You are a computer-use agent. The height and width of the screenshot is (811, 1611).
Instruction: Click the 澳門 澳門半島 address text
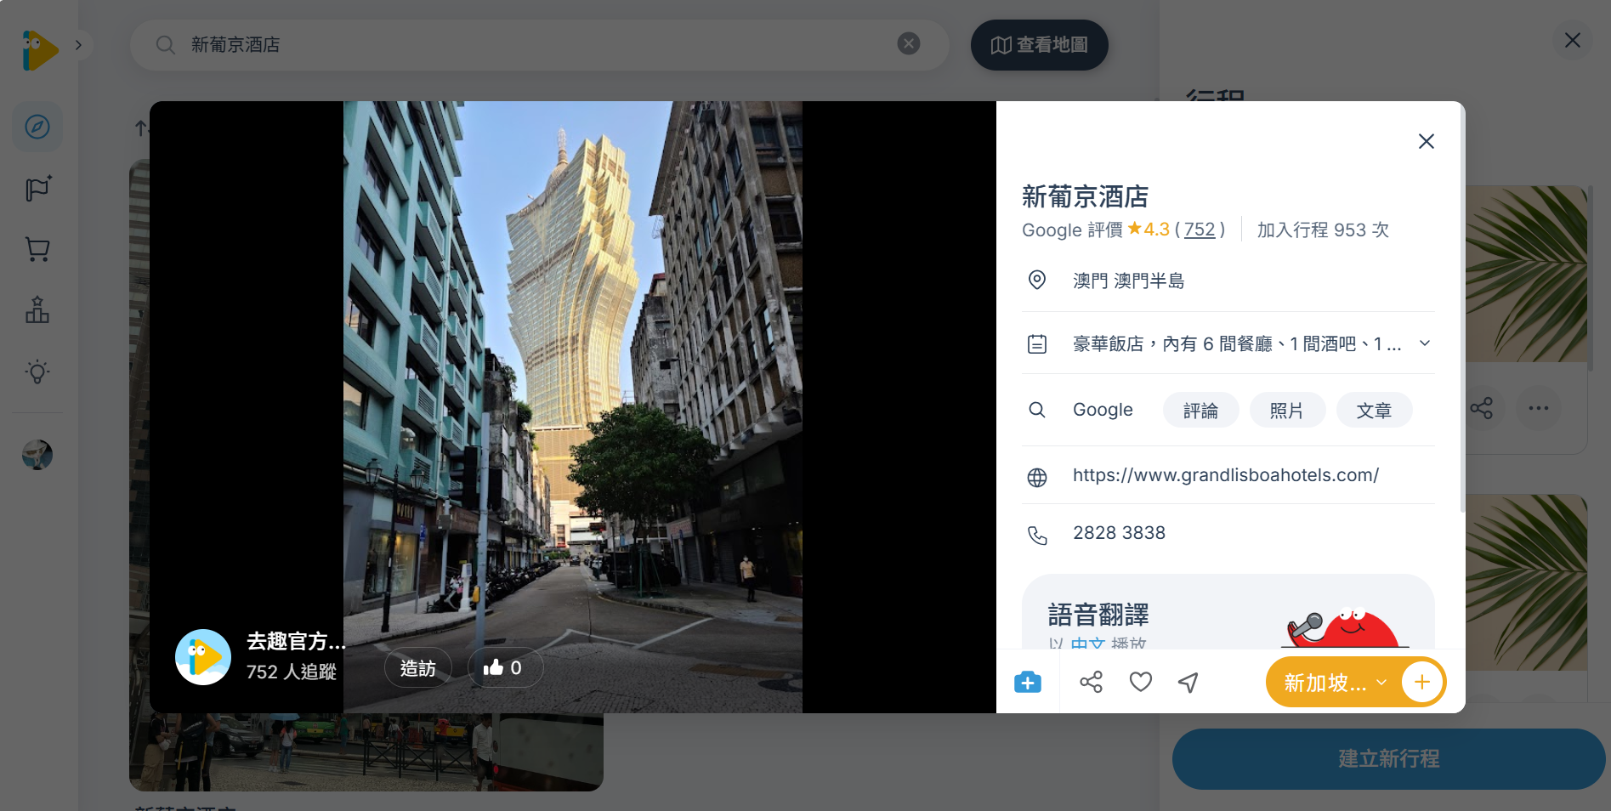[x=1129, y=281]
